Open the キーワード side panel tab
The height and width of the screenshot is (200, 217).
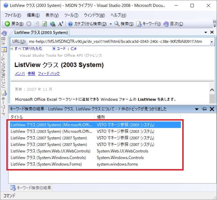[x=4, y=103]
